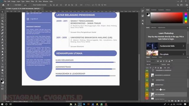The height and width of the screenshot is (106, 189).
Task: Hide the selected ILMU KEUANGAN shape layer
Action: pos(147,95)
